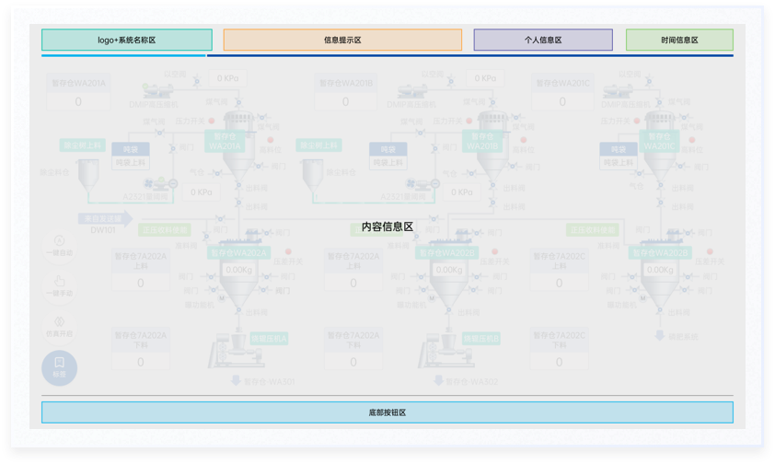Click the 时间信息区 header block
The image size is (775, 464).
click(x=679, y=41)
